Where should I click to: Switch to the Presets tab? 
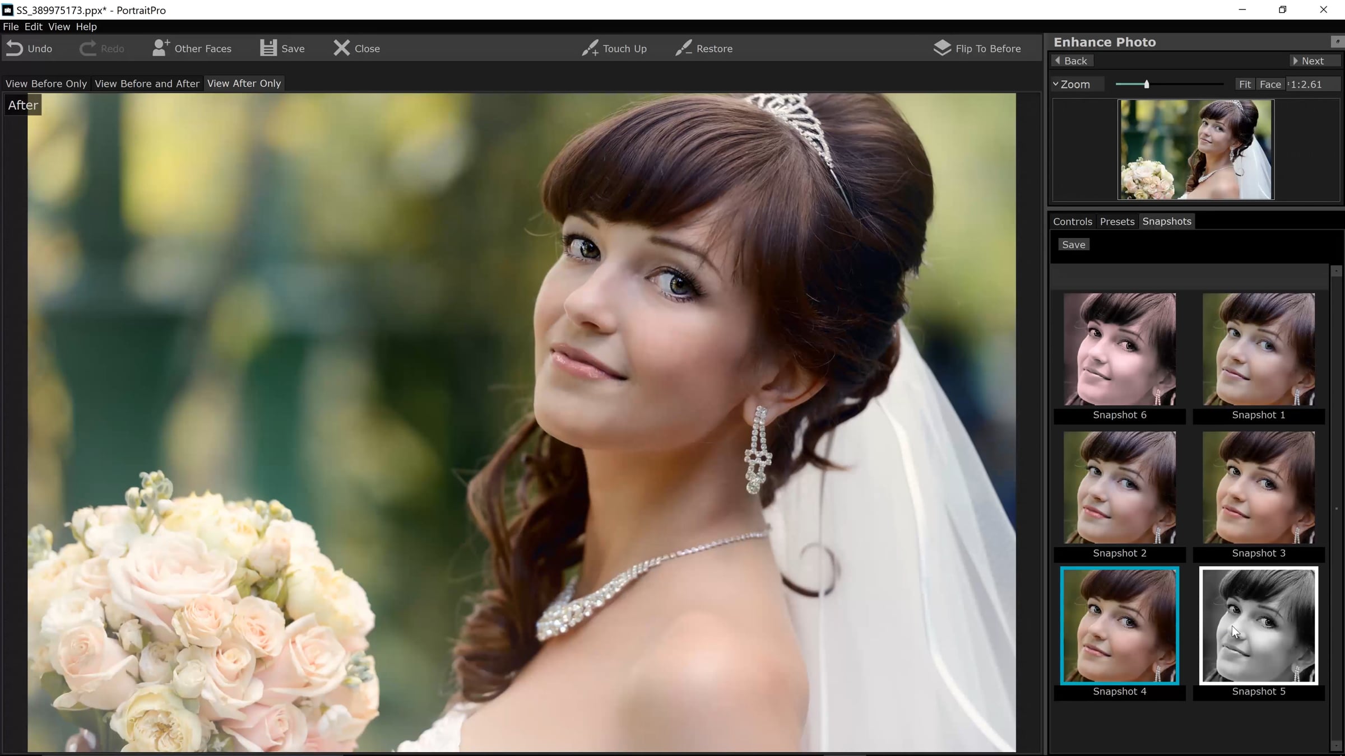pyautogui.click(x=1116, y=221)
